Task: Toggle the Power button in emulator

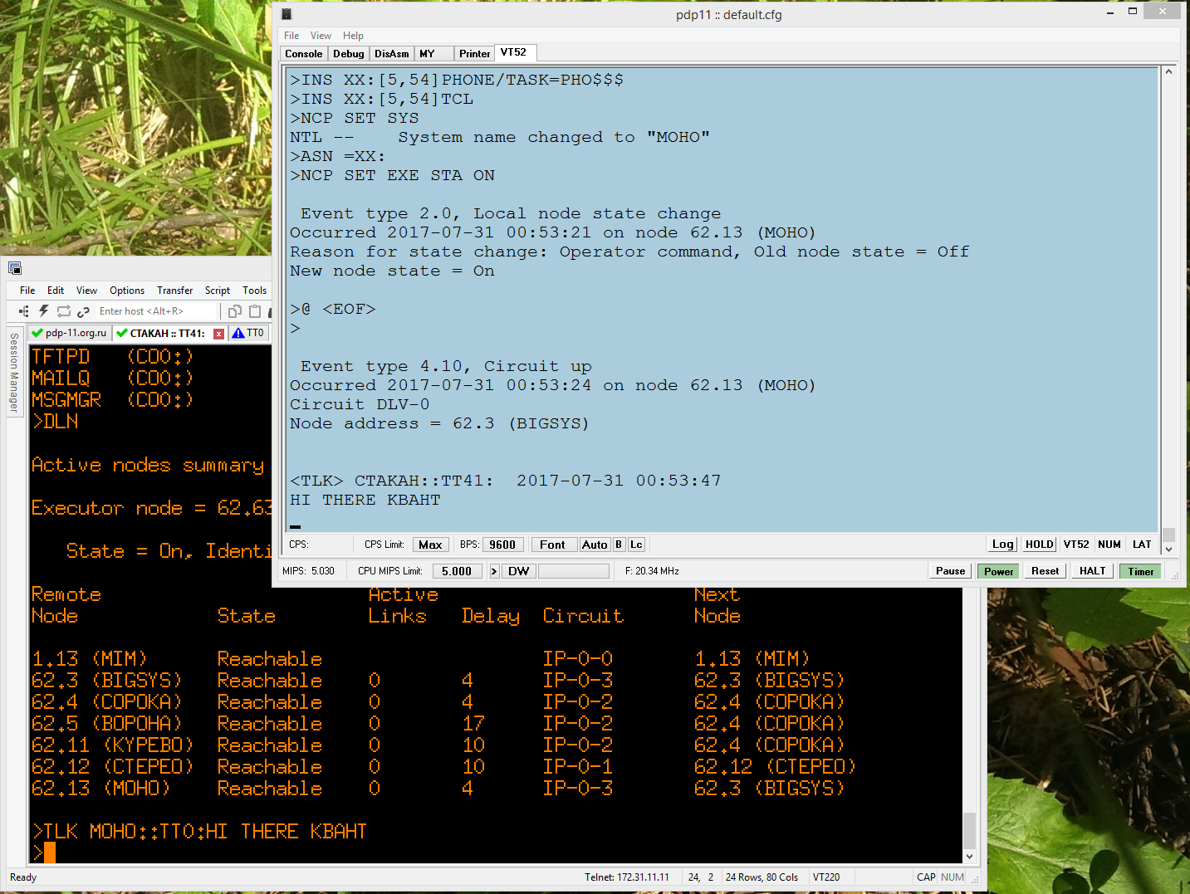Action: pyautogui.click(x=998, y=571)
